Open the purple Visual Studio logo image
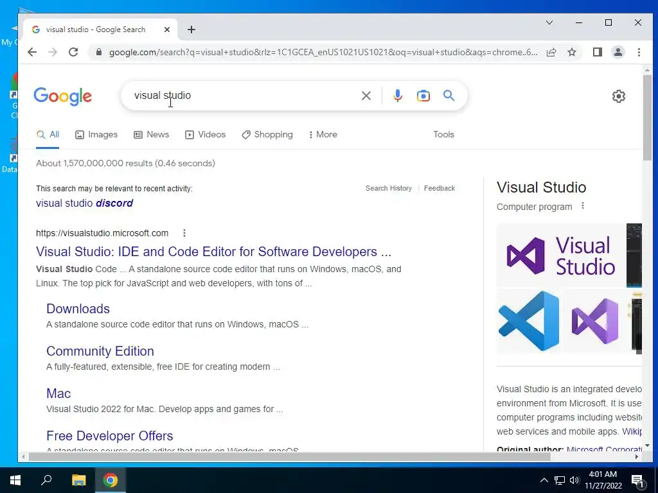The width and height of the screenshot is (658, 493). click(560, 255)
